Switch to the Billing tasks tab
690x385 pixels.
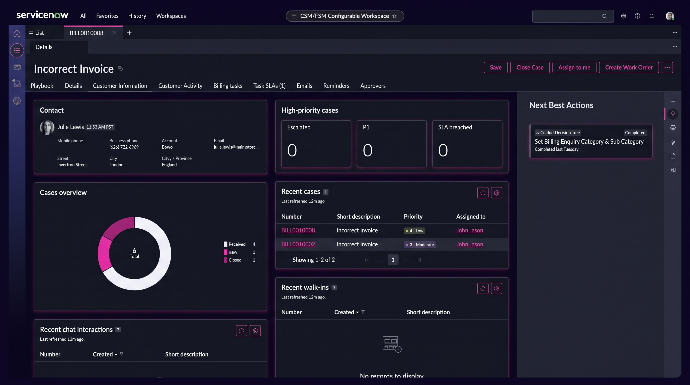coord(228,86)
